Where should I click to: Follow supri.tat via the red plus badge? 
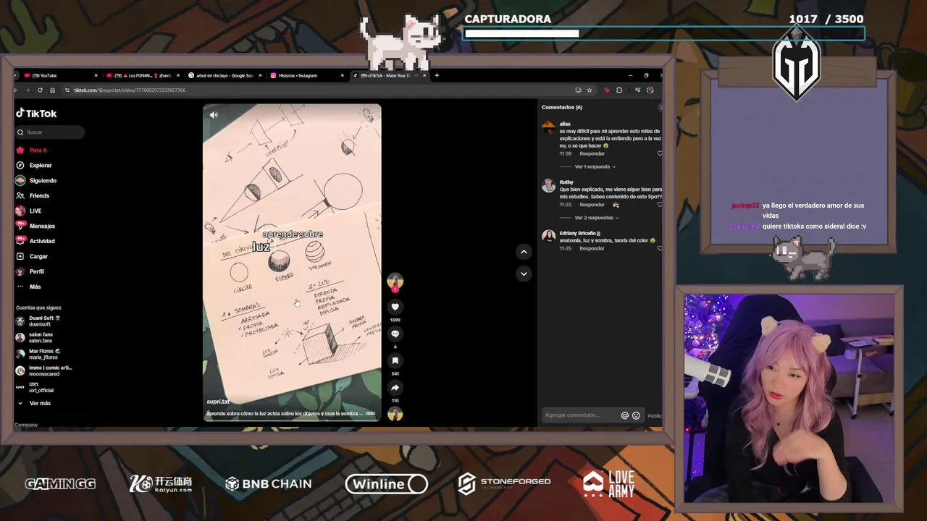(395, 289)
